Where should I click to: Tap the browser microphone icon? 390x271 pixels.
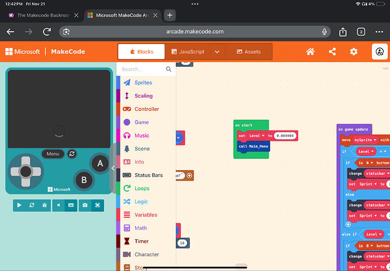pyautogui.click(x=324, y=32)
